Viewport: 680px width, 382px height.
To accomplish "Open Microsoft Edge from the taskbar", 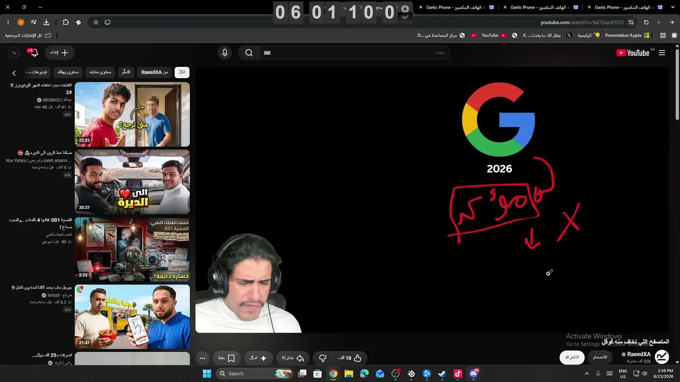I will click(x=364, y=374).
